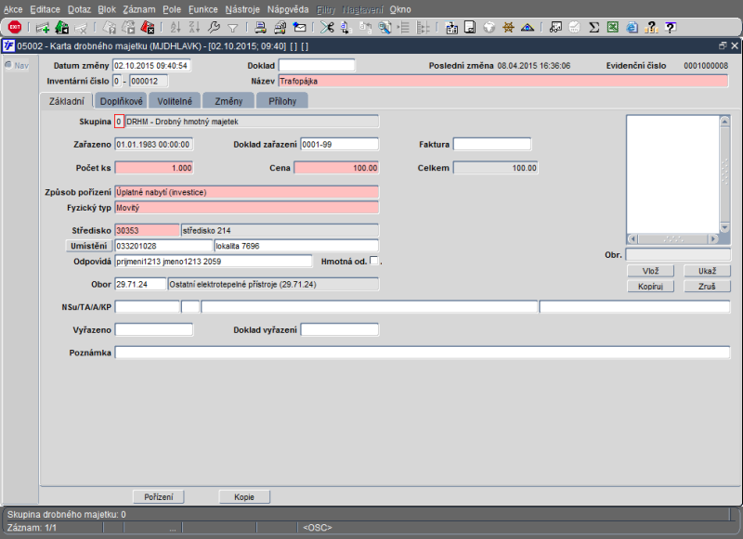This screenshot has height=539, width=743.
Task: Select the Nav radio button
Action: (x=8, y=65)
